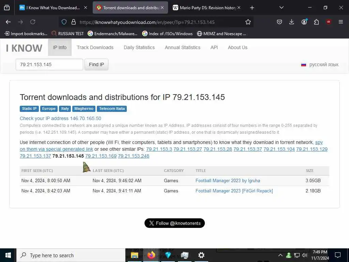Open Daily Statistics page
This screenshot has height=262, width=349.
click(x=139, y=47)
